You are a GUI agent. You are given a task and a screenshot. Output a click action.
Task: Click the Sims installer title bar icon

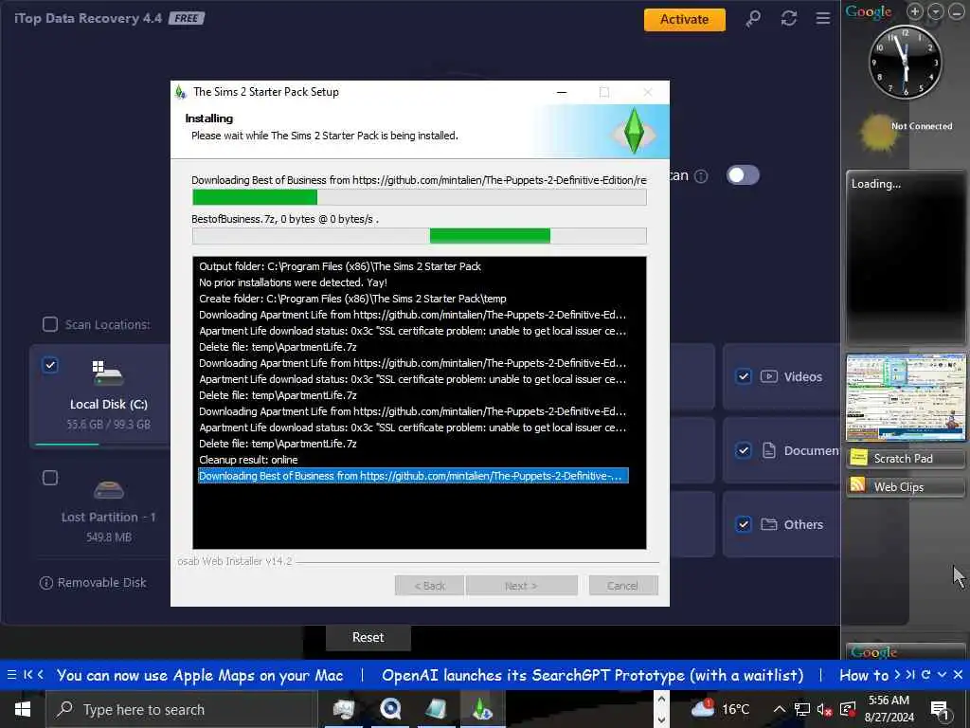pyautogui.click(x=181, y=92)
